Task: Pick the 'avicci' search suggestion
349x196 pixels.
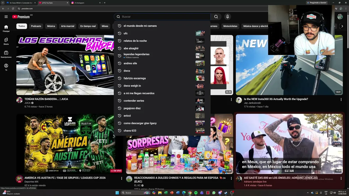Action: point(162,116)
